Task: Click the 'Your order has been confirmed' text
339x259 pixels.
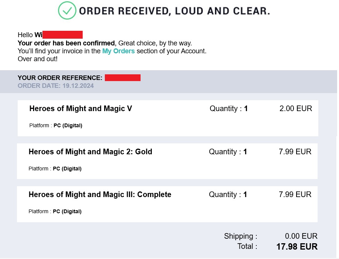Action: coord(67,43)
